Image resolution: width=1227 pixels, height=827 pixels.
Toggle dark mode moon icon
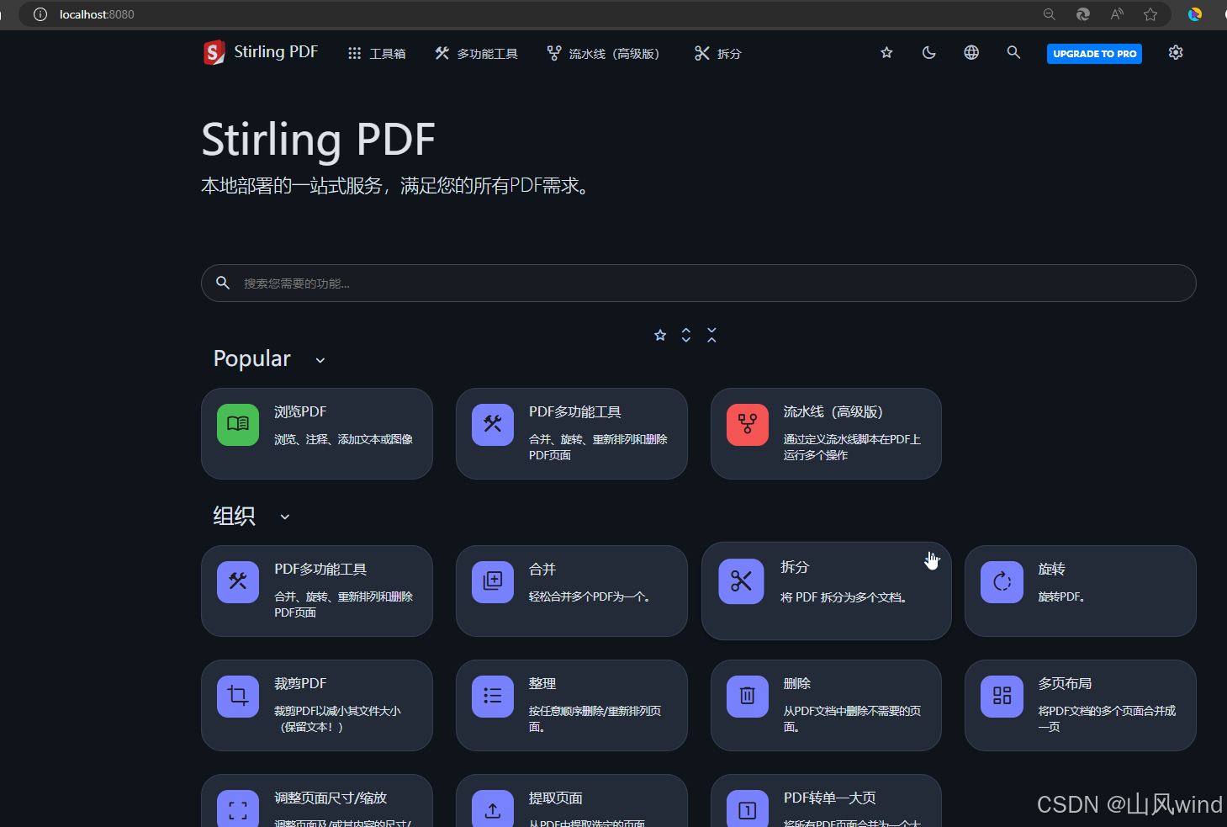[929, 53]
